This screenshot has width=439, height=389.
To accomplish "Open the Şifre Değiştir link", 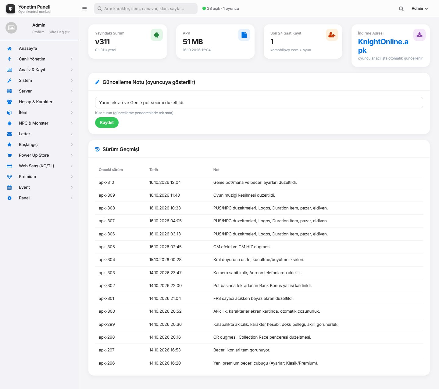I will (x=59, y=32).
